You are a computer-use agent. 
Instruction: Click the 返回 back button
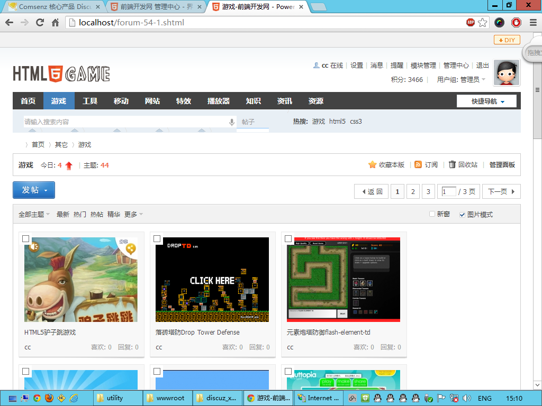tap(371, 191)
